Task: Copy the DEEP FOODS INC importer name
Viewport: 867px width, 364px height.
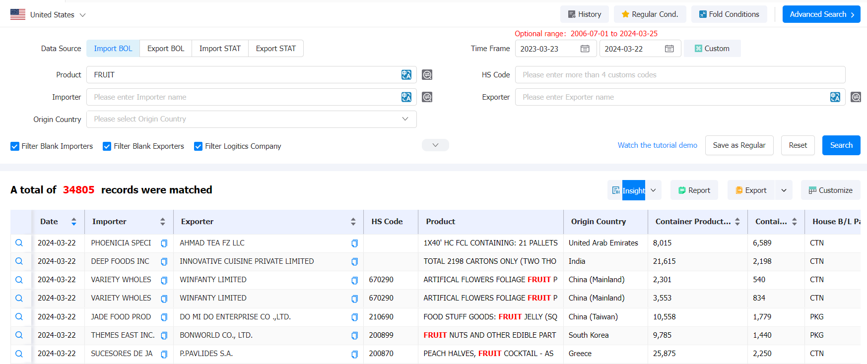Action: pyautogui.click(x=164, y=262)
